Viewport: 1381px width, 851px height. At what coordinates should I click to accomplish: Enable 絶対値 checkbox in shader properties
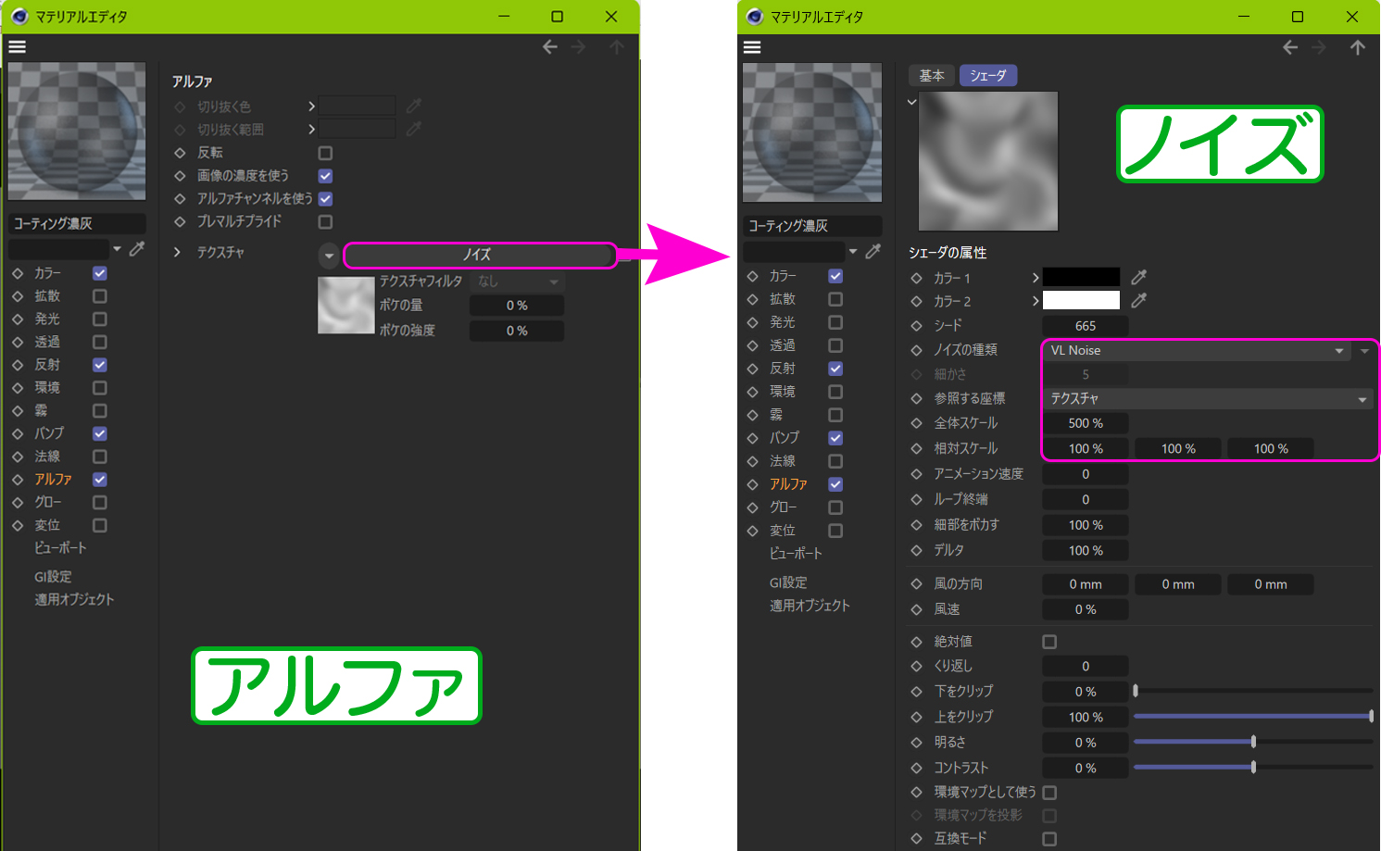[x=1049, y=642]
